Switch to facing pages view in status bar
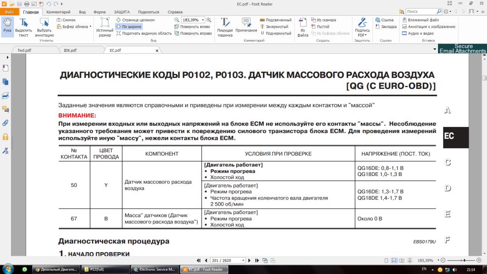 click(x=402, y=261)
